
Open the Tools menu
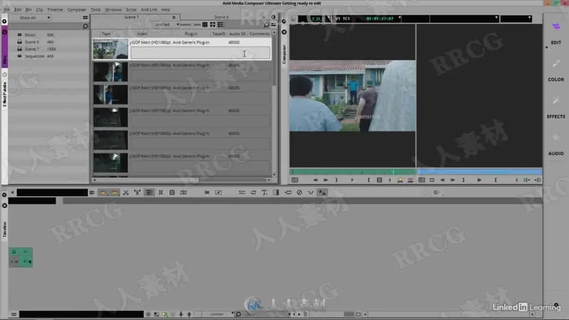[x=95, y=9]
